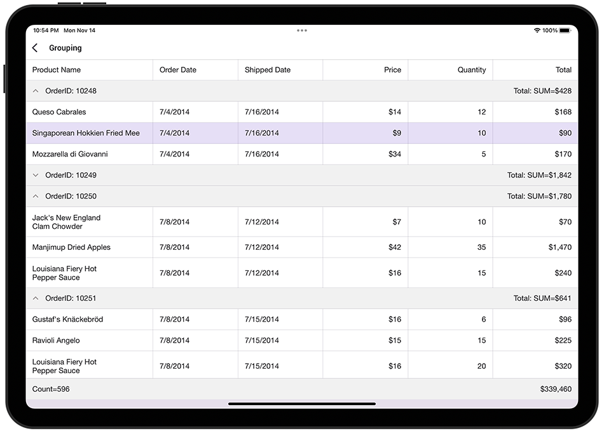Select the Gustaf's Knäckebröd row
604x433 pixels.
coord(89,319)
